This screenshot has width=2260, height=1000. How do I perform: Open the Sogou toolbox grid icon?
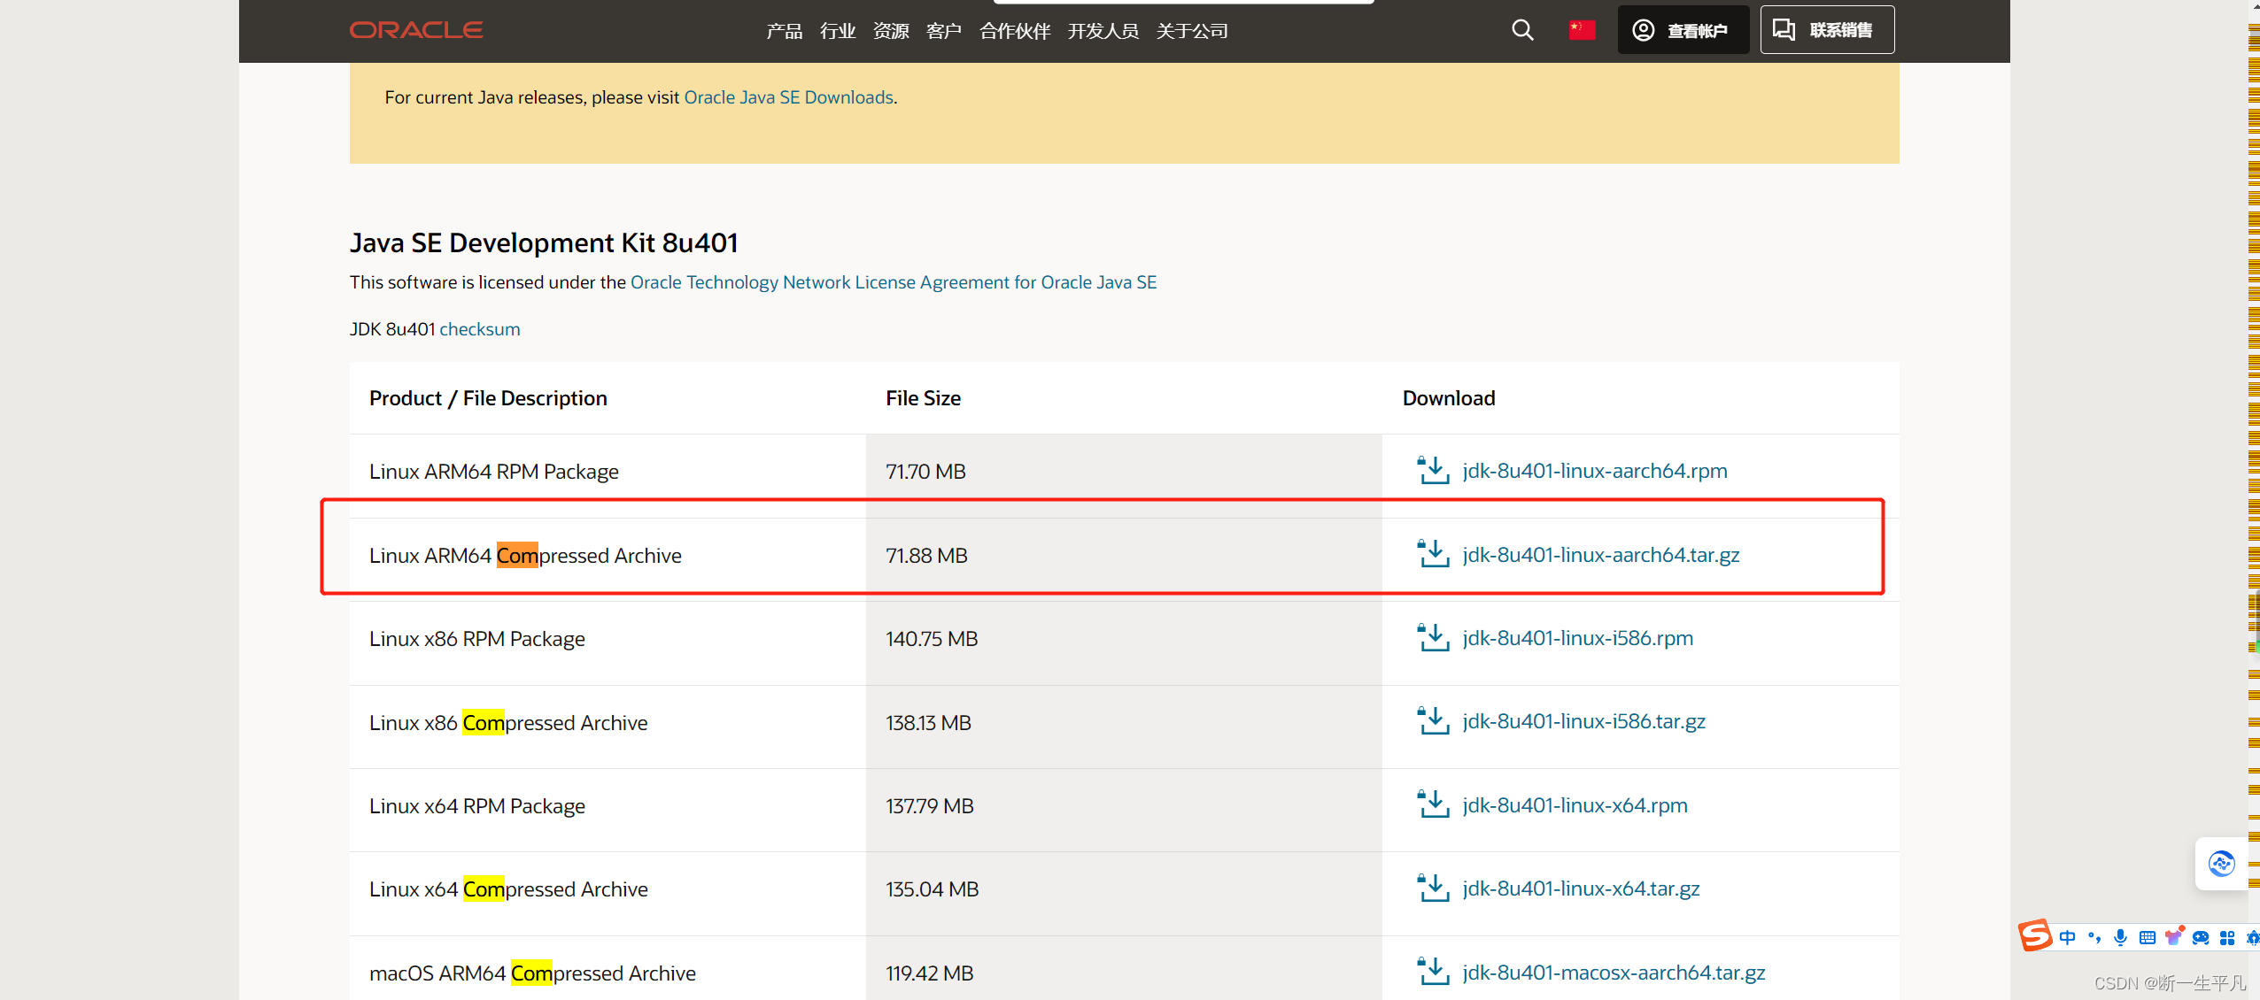[2227, 937]
